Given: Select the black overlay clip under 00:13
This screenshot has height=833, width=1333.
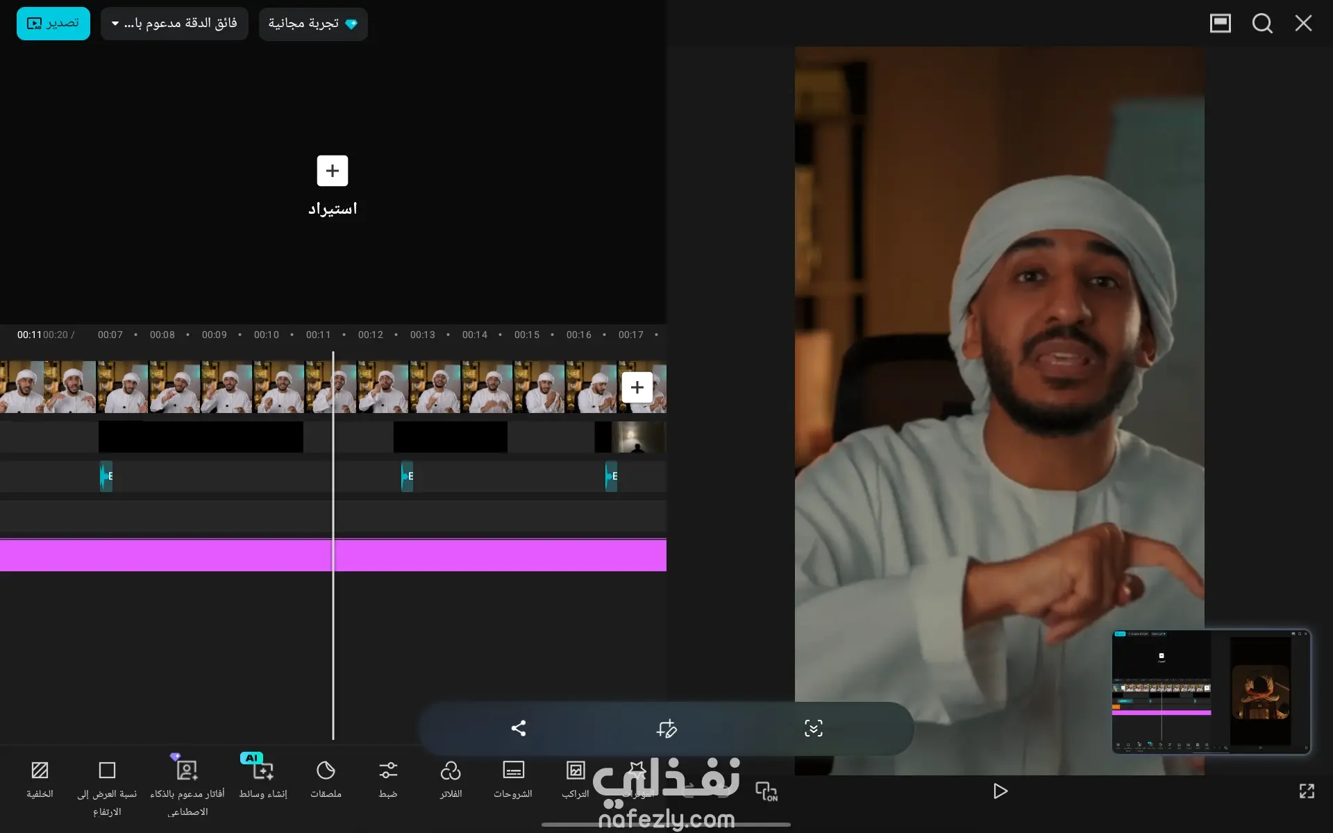Looking at the screenshot, I should coord(451,437).
